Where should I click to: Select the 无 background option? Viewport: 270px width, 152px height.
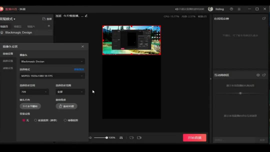pyautogui.click(x=24, y=120)
